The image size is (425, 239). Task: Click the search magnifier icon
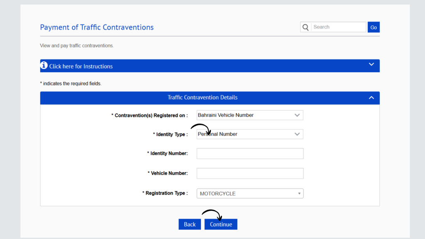tap(305, 27)
